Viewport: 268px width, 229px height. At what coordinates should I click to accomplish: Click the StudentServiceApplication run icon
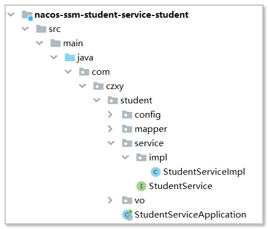point(128,215)
